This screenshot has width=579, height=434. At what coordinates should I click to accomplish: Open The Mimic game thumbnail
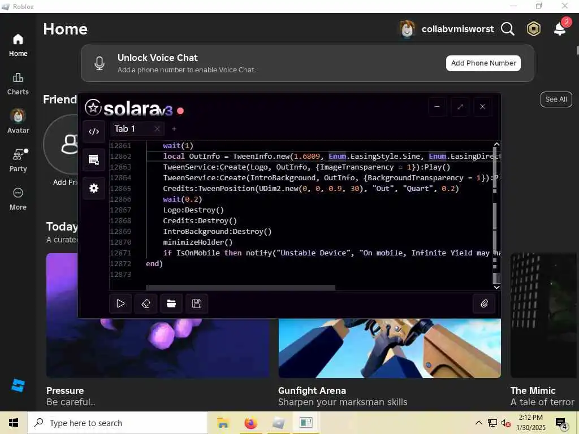click(543, 315)
